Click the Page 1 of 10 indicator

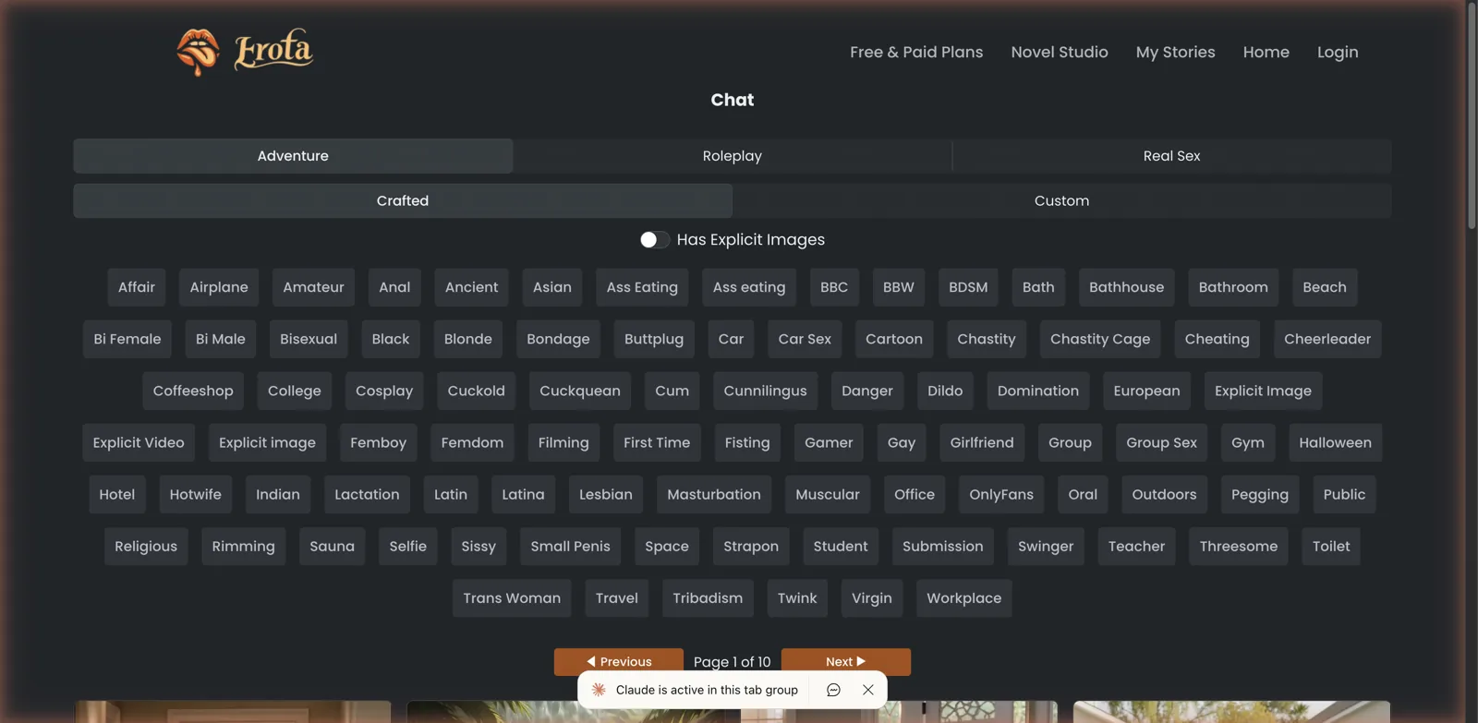[732, 662]
